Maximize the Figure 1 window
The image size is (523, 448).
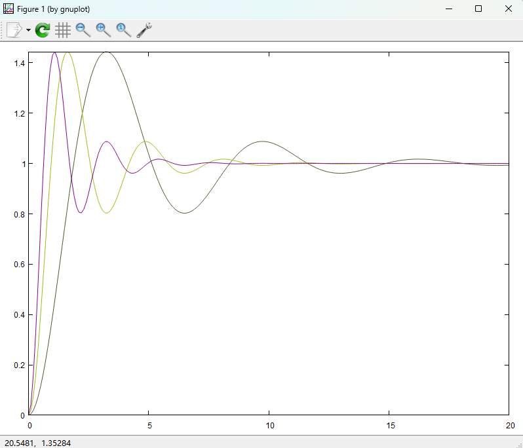click(478, 9)
